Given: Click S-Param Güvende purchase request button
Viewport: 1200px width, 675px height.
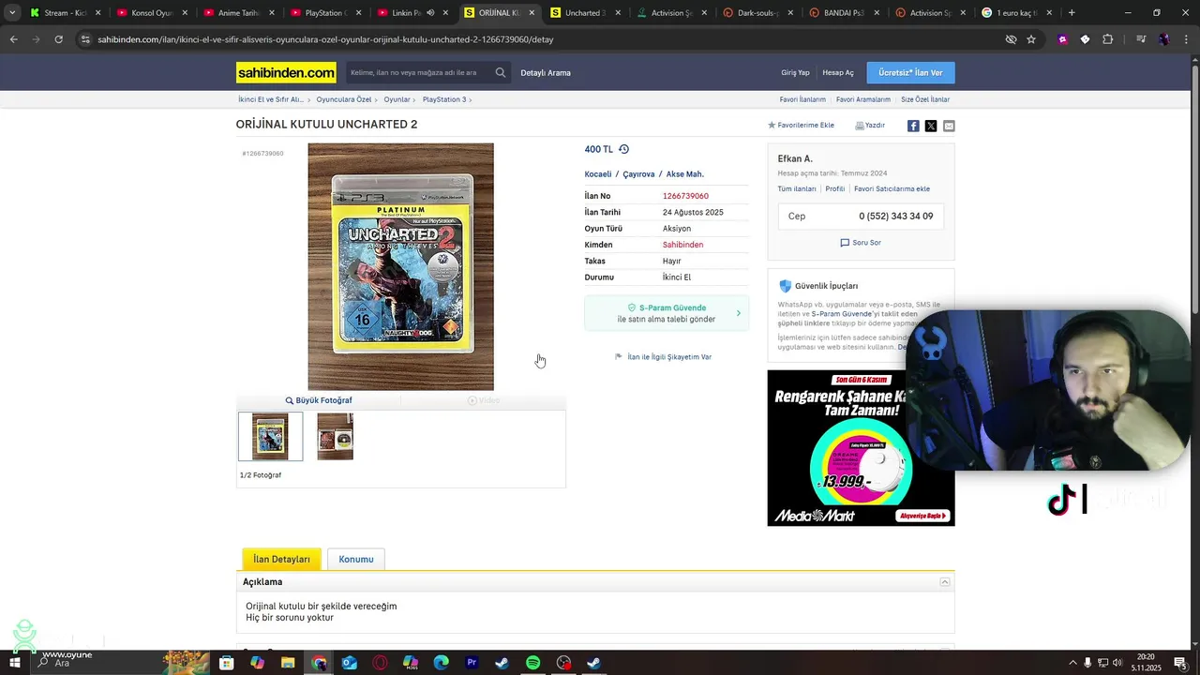Looking at the screenshot, I should 667,313.
